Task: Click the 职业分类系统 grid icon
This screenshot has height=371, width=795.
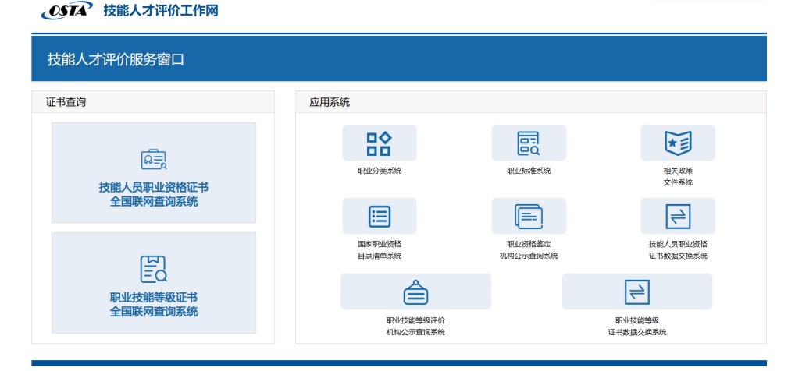Action: pyautogui.click(x=379, y=143)
